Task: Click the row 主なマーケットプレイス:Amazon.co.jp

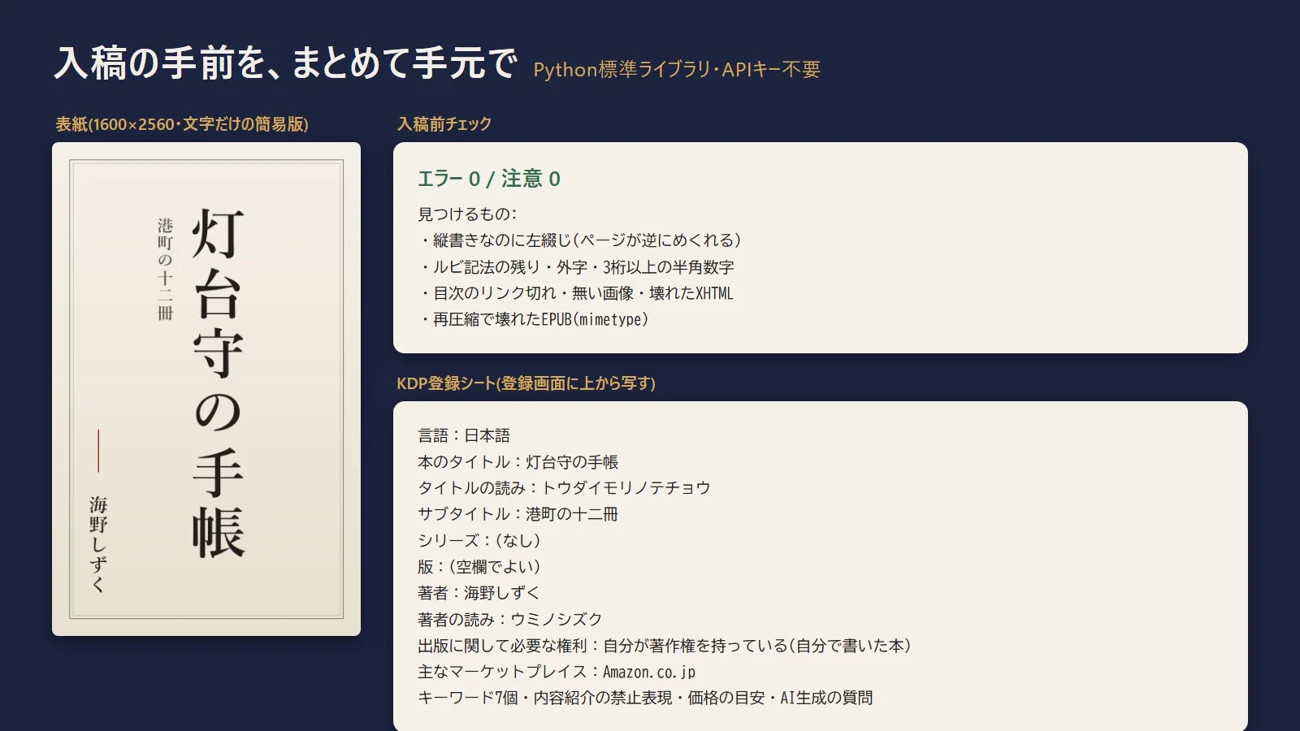Action: pyautogui.click(x=557, y=672)
